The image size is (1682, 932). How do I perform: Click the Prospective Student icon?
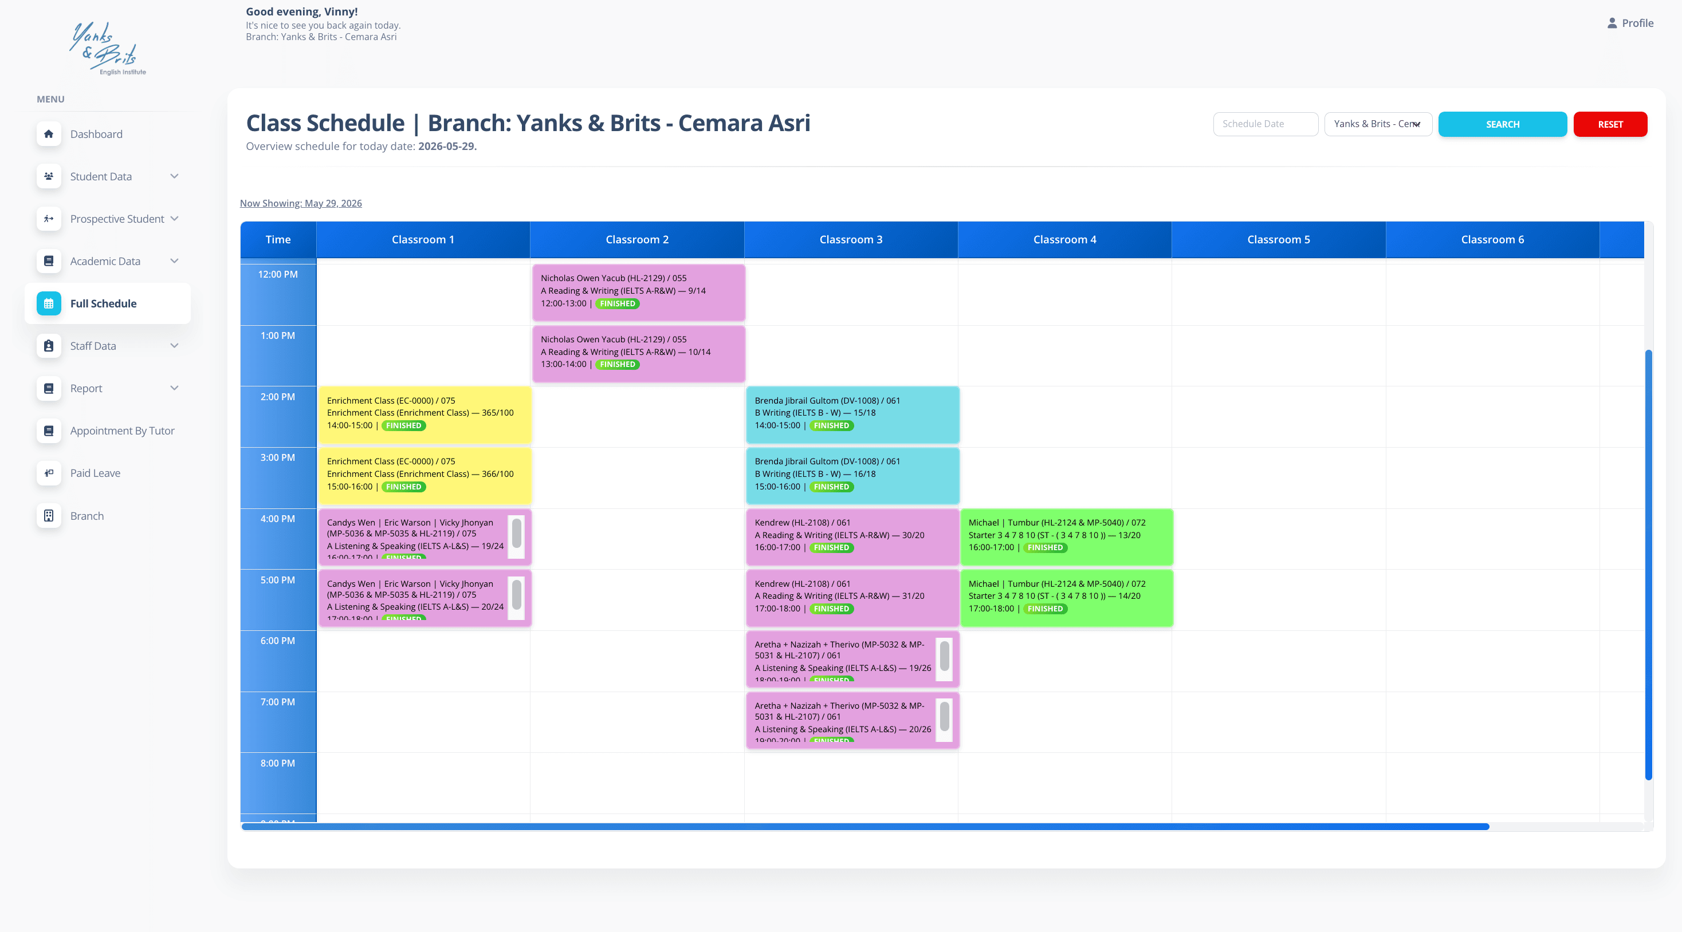[48, 219]
